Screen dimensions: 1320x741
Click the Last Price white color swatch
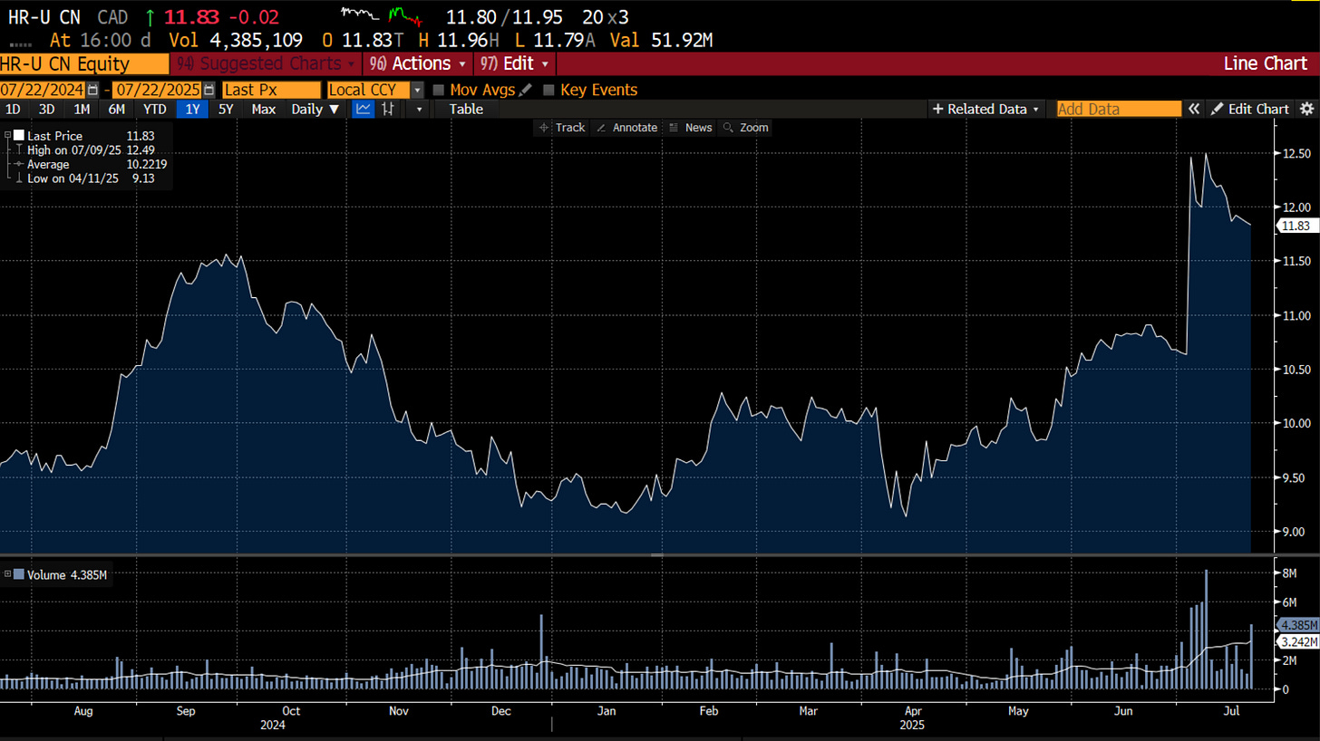(19, 136)
